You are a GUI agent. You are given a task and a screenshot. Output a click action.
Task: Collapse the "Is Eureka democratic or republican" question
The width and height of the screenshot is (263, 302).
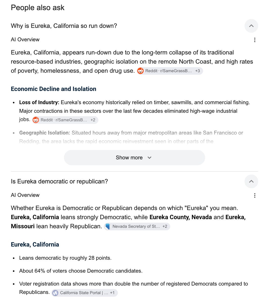point(251,181)
